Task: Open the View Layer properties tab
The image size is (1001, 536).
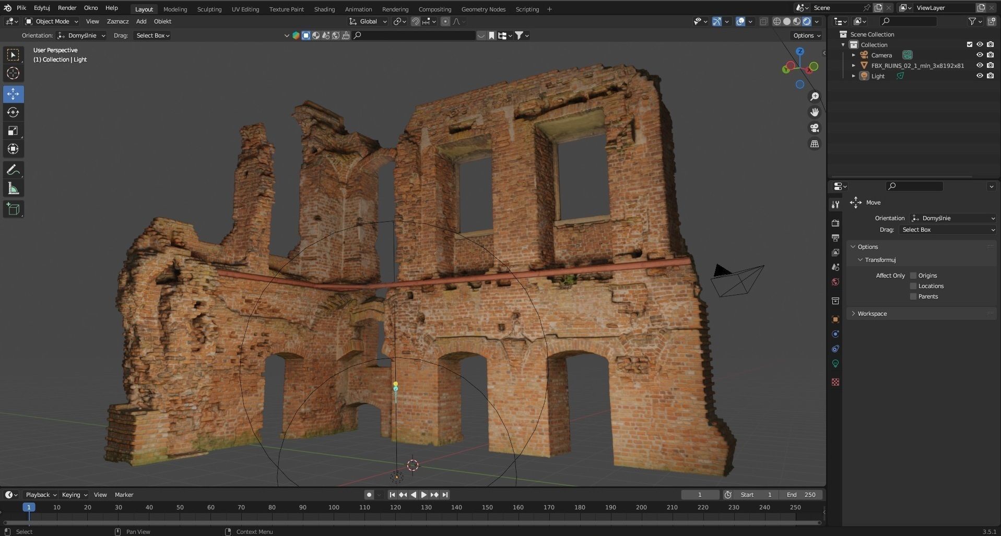Action: (x=835, y=252)
